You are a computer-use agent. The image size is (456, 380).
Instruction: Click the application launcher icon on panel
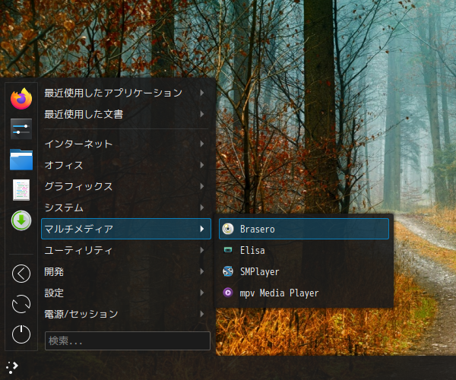click(x=12, y=368)
